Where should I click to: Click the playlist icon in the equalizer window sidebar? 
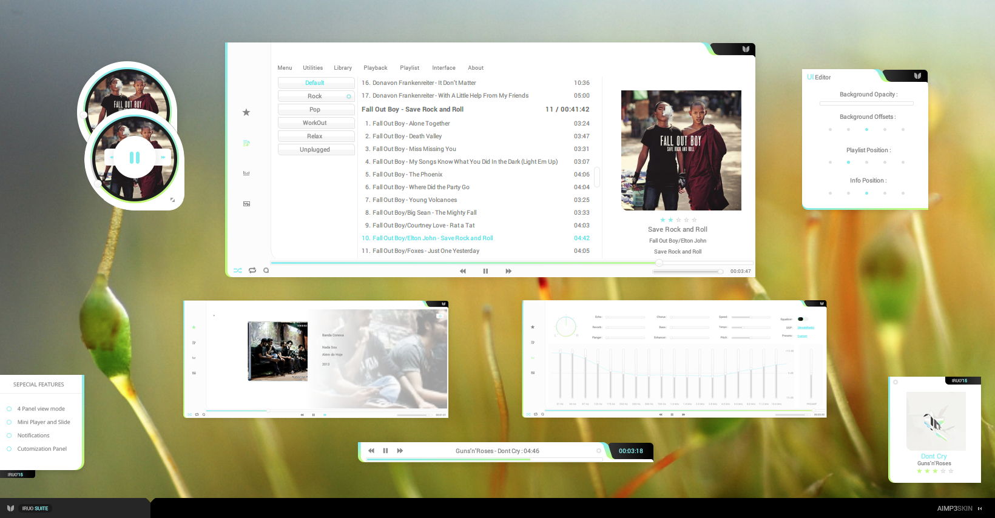coord(533,342)
